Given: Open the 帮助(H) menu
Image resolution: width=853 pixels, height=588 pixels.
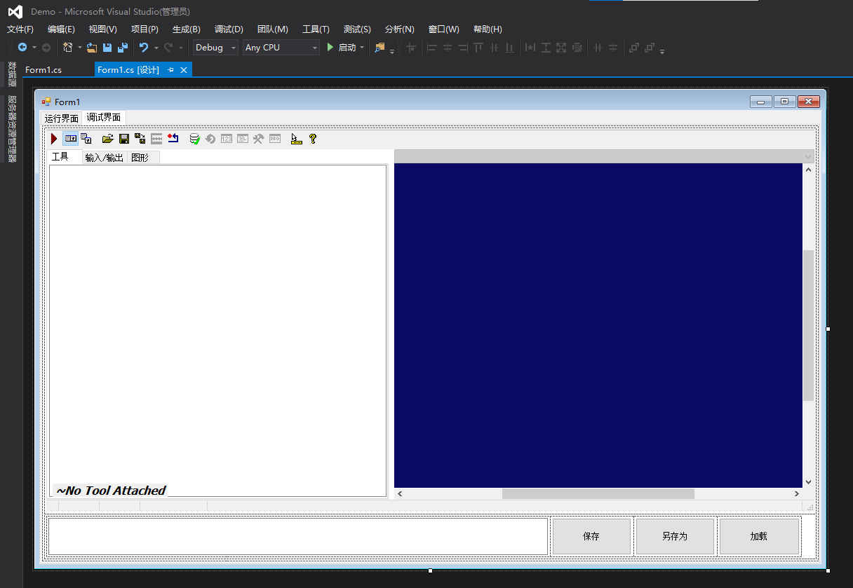Looking at the screenshot, I should [x=488, y=29].
